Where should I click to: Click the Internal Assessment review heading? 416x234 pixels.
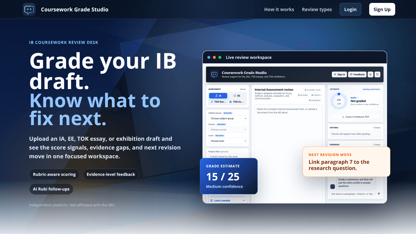[274, 90]
